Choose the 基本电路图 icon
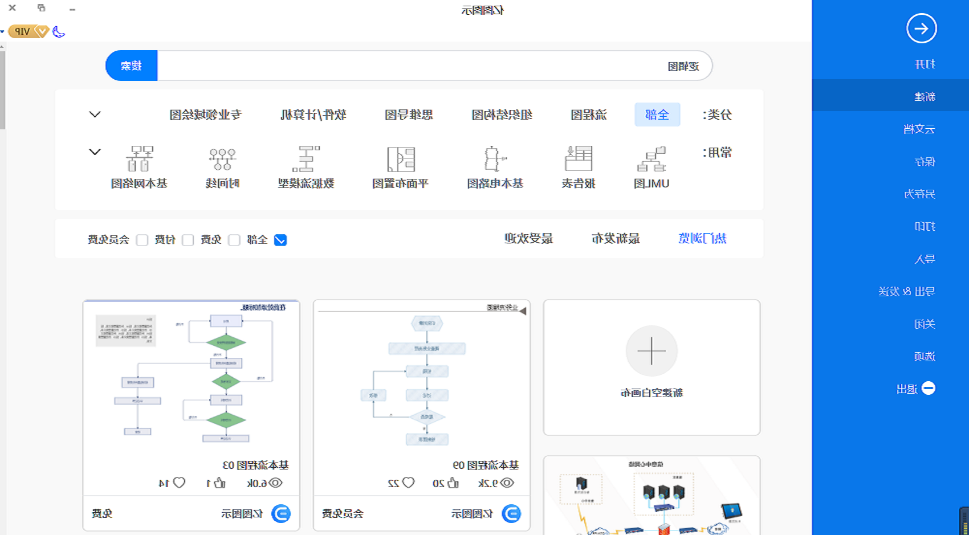Image resolution: width=969 pixels, height=535 pixels. point(494,159)
